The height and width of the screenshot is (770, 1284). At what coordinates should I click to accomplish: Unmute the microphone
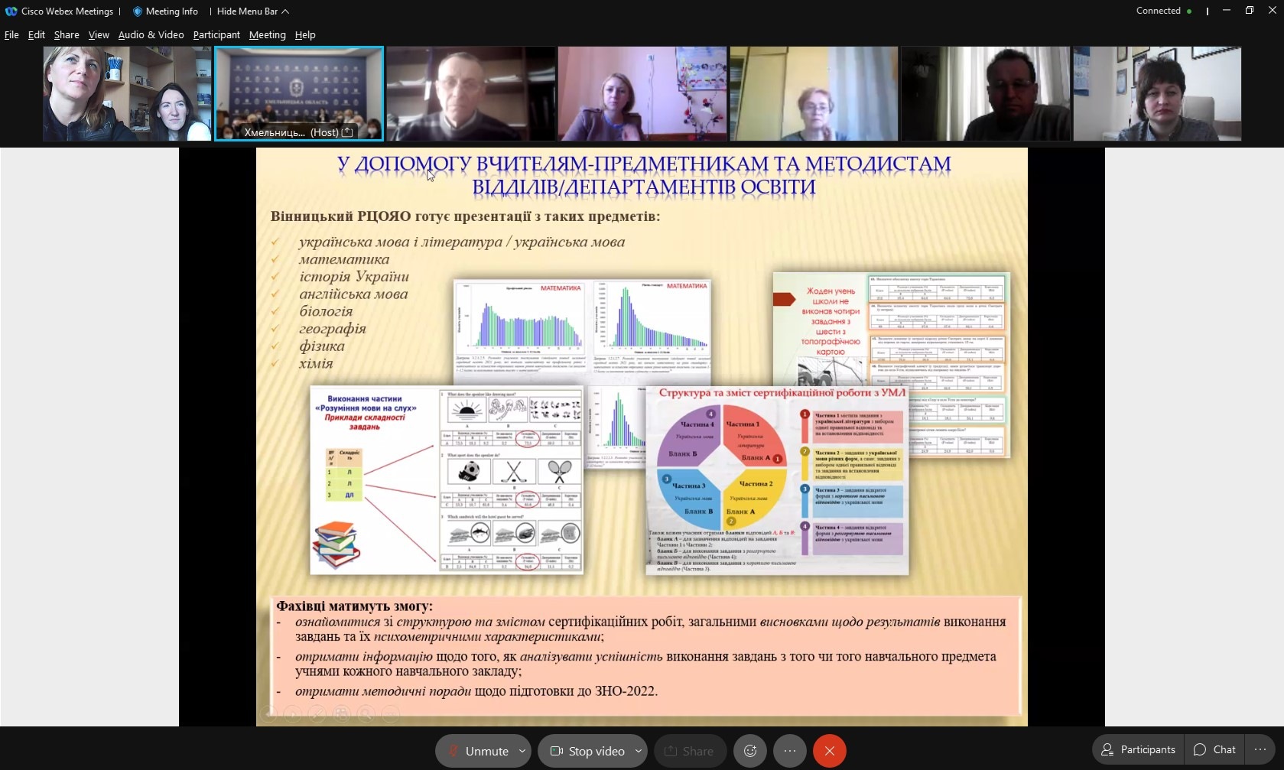click(478, 751)
